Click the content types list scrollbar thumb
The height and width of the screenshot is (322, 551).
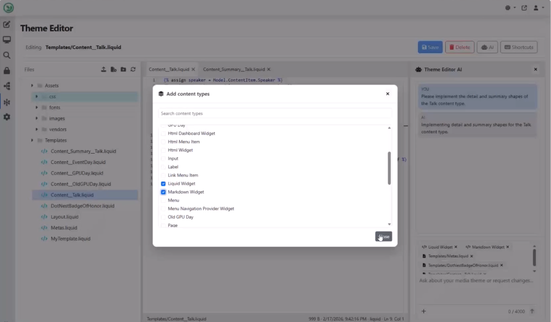point(389,168)
